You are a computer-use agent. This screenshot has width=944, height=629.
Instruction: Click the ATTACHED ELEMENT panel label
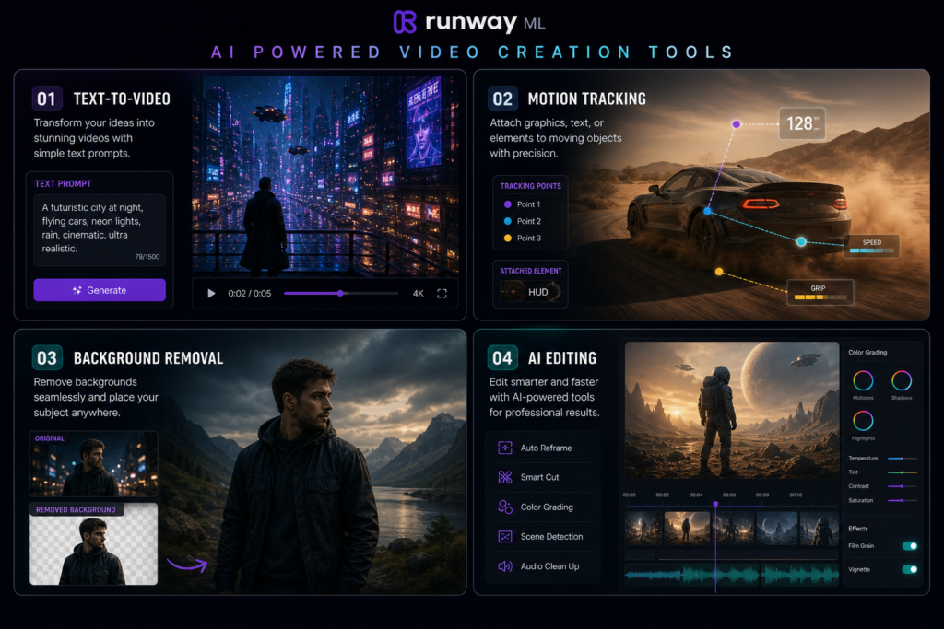tap(530, 271)
